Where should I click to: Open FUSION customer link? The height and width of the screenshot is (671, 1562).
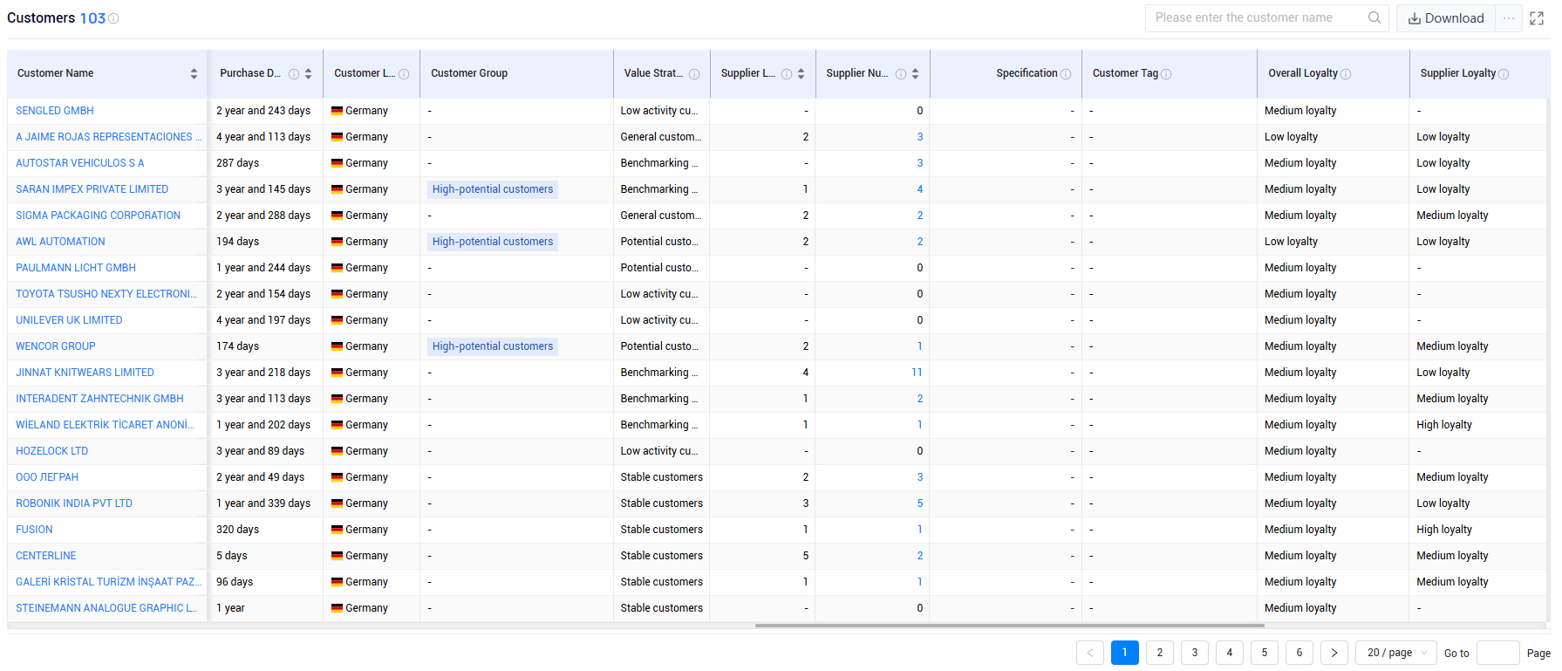(x=34, y=530)
